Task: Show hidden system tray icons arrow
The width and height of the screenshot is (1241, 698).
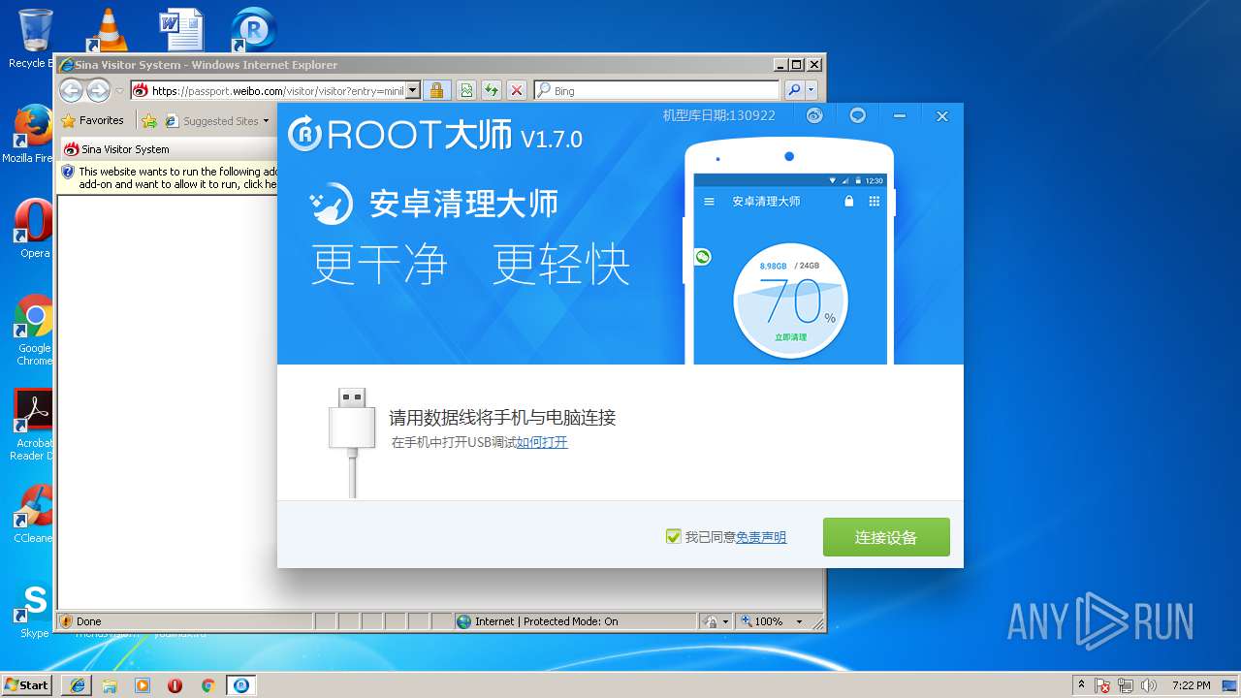Action: 1081,684
